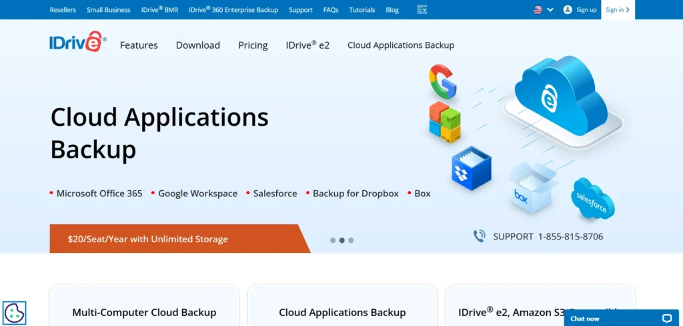Open the more-links dropdown icon in top bar
683x326 pixels.
point(422,9)
